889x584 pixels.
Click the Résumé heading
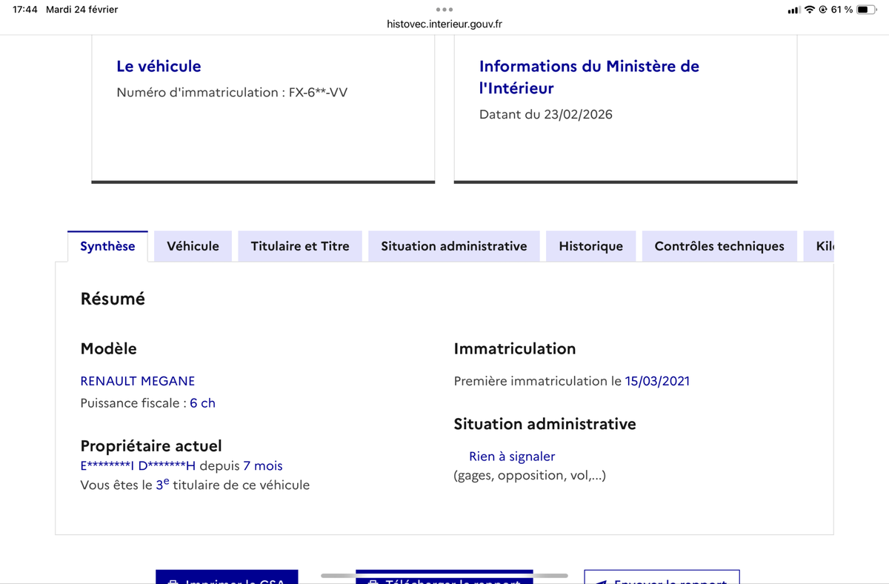[113, 299]
